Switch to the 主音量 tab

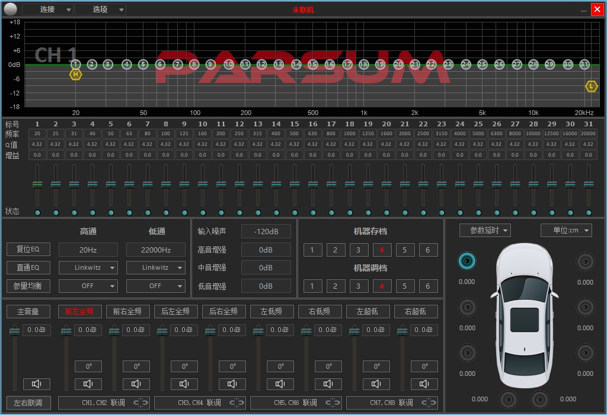(28, 311)
